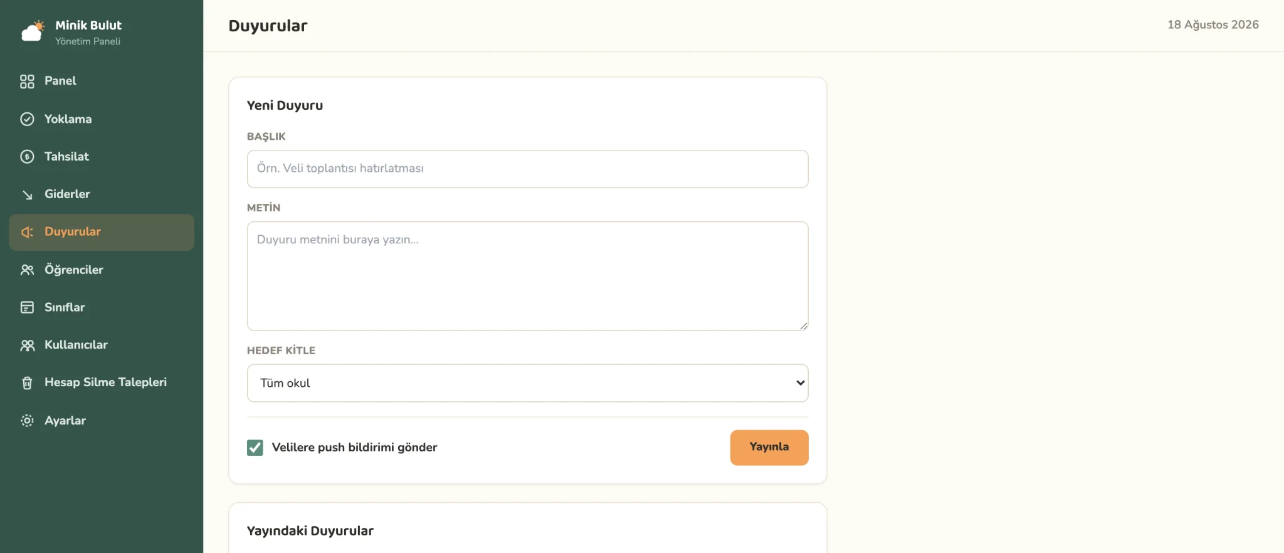Viewport: 1284px width, 553px height.
Task: Click the dropdown arrow next to Tüm okul
Action: point(800,383)
